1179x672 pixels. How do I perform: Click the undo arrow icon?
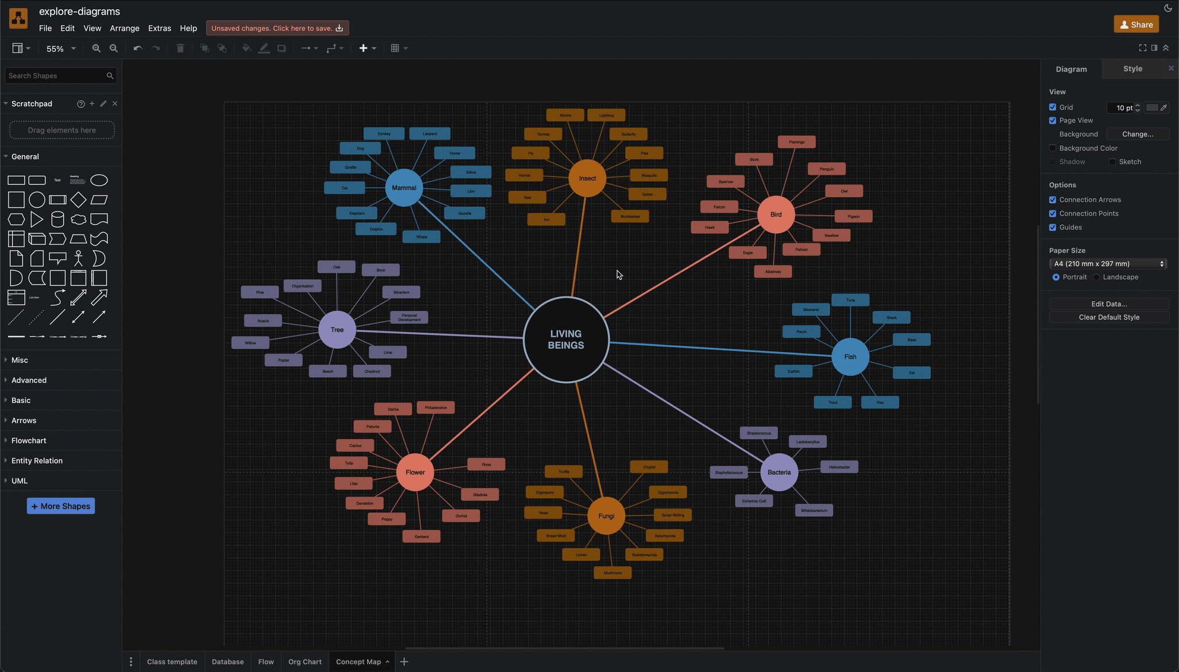click(x=138, y=49)
